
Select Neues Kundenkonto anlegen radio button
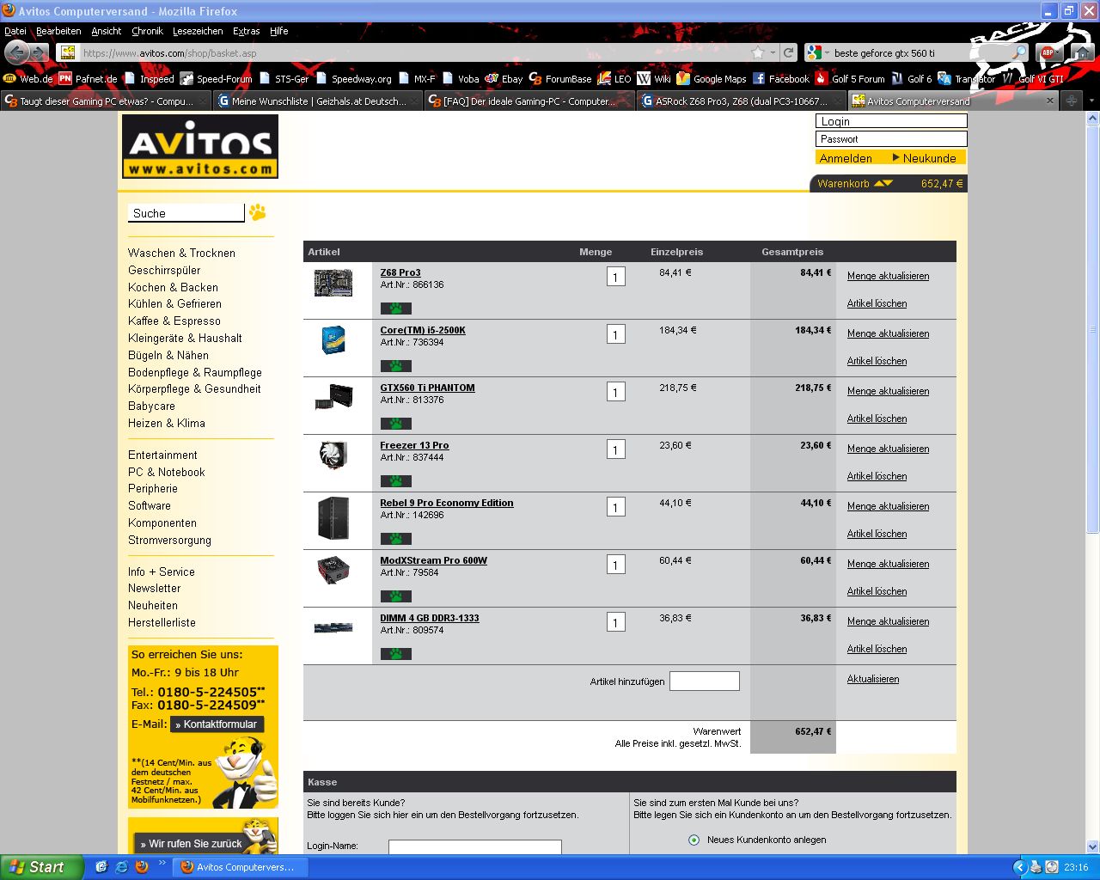coord(694,840)
